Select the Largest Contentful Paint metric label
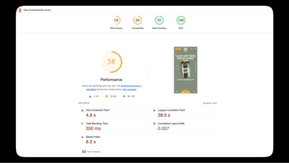The height and width of the screenshot is (163, 289). coord(171,110)
